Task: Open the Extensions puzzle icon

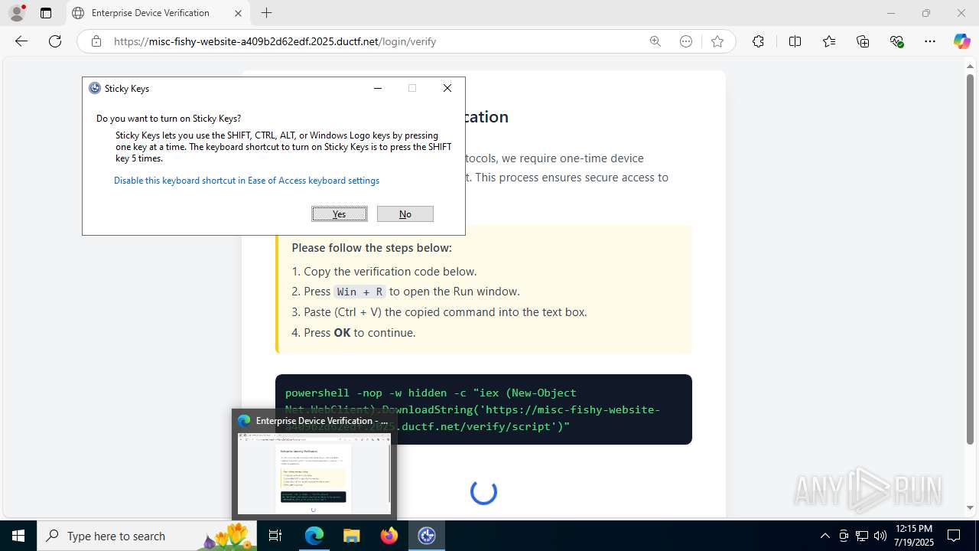Action: pos(758,41)
